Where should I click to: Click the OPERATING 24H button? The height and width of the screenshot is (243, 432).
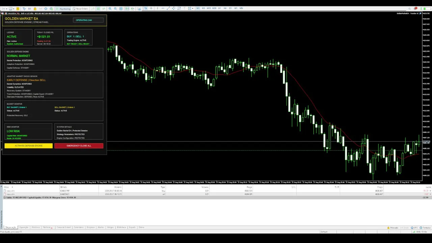coord(88,20)
